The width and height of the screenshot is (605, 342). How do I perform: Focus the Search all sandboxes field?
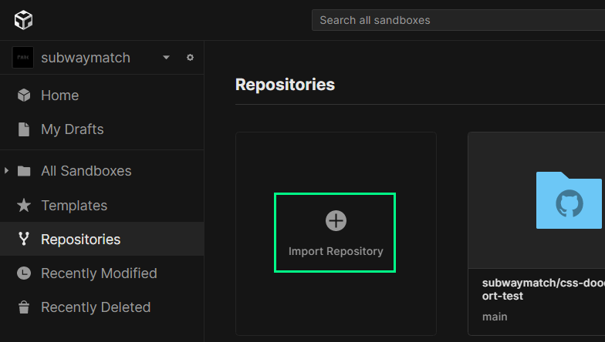(x=458, y=20)
